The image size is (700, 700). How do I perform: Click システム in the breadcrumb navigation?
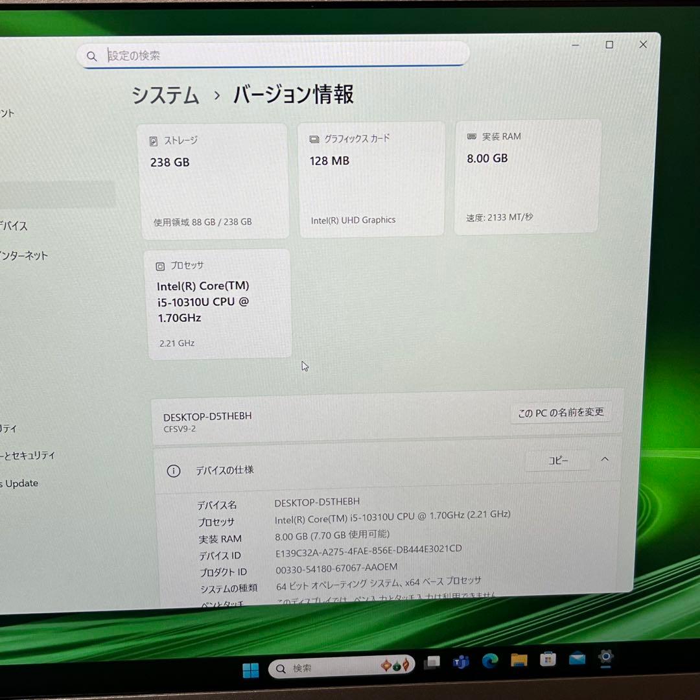coord(165,95)
